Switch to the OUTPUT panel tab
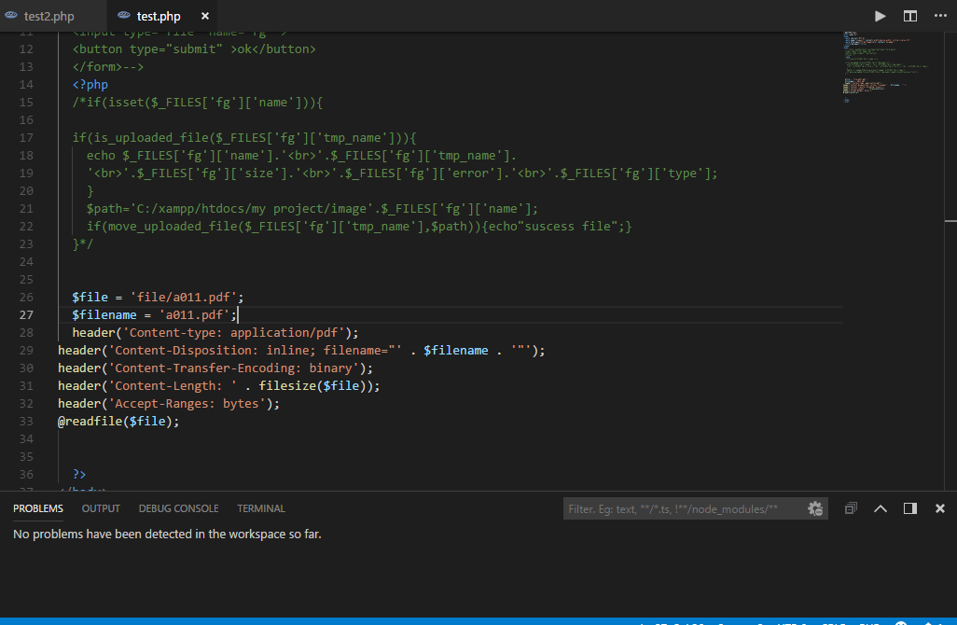 tap(101, 508)
